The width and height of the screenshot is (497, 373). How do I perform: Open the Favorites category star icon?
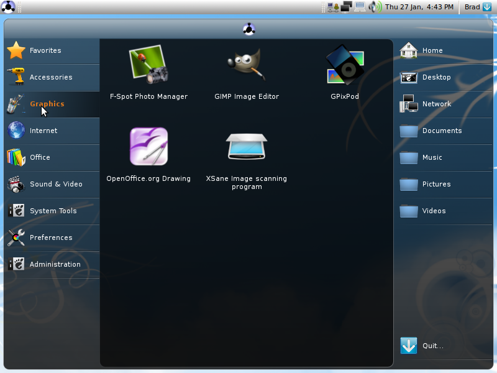[x=16, y=50]
